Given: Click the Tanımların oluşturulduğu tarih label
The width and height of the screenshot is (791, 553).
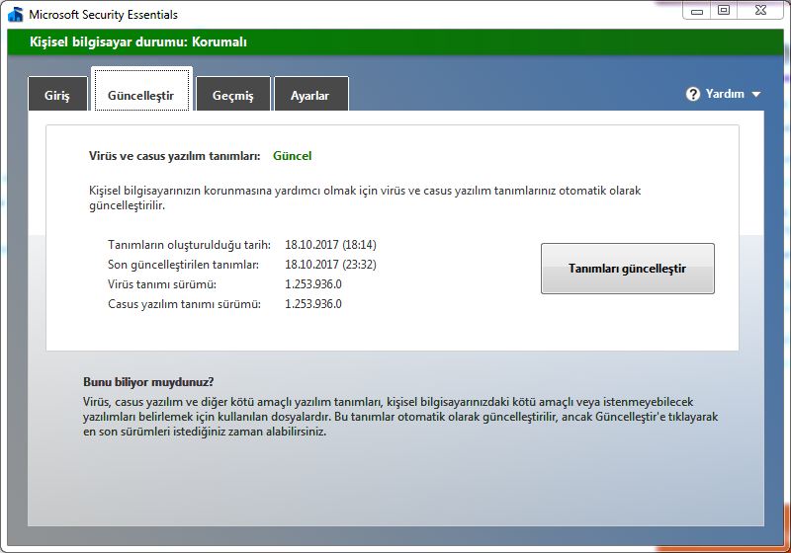Looking at the screenshot, I should tap(189, 245).
